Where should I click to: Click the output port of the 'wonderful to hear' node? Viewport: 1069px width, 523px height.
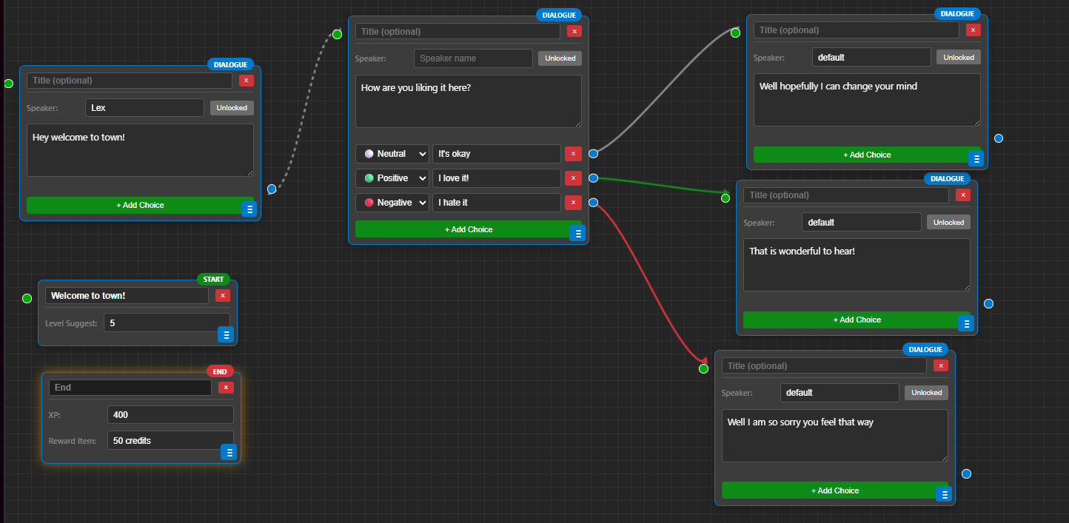pyautogui.click(x=988, y=304)
